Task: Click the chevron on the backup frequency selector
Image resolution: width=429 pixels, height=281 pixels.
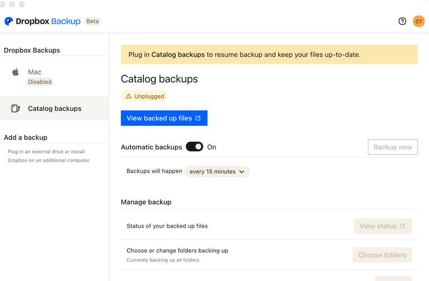Action: [x=242, y=172]
